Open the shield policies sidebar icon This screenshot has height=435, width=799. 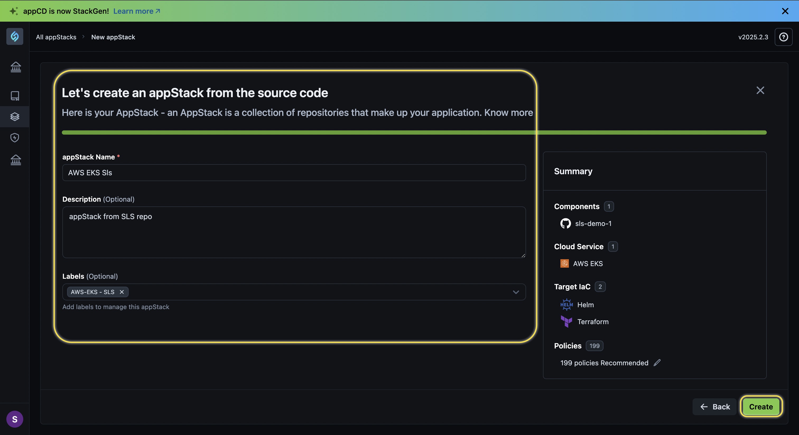pyautogui.click(x=15, y=138)
